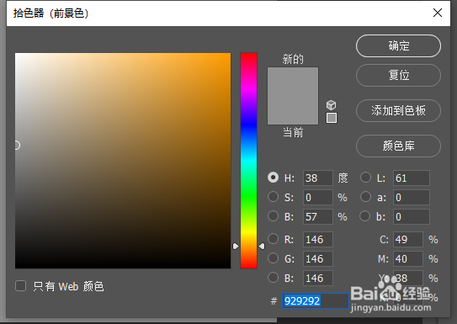
Task: Click the hex field showing 929292
Action: 316,300
